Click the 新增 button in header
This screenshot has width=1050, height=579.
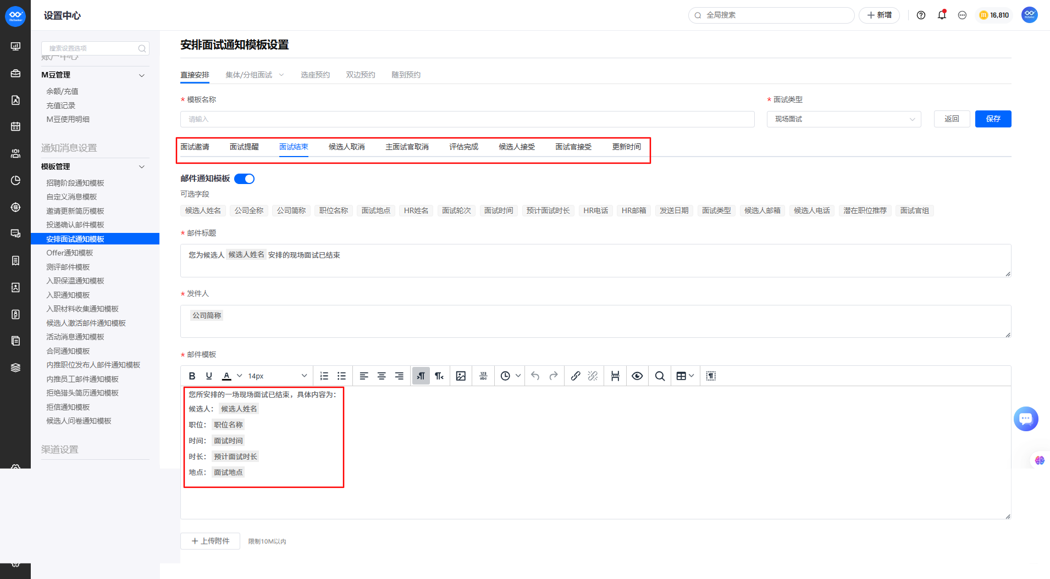pyautogui.click(x=880, y=15)
